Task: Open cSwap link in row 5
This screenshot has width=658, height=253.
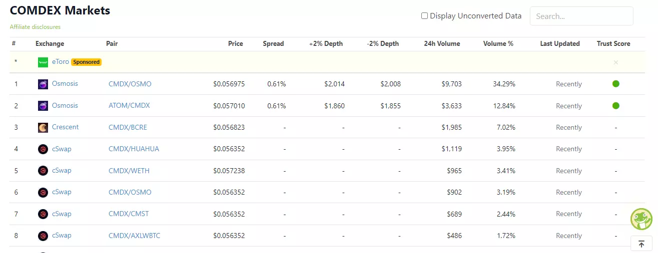Action: point(62,170)
